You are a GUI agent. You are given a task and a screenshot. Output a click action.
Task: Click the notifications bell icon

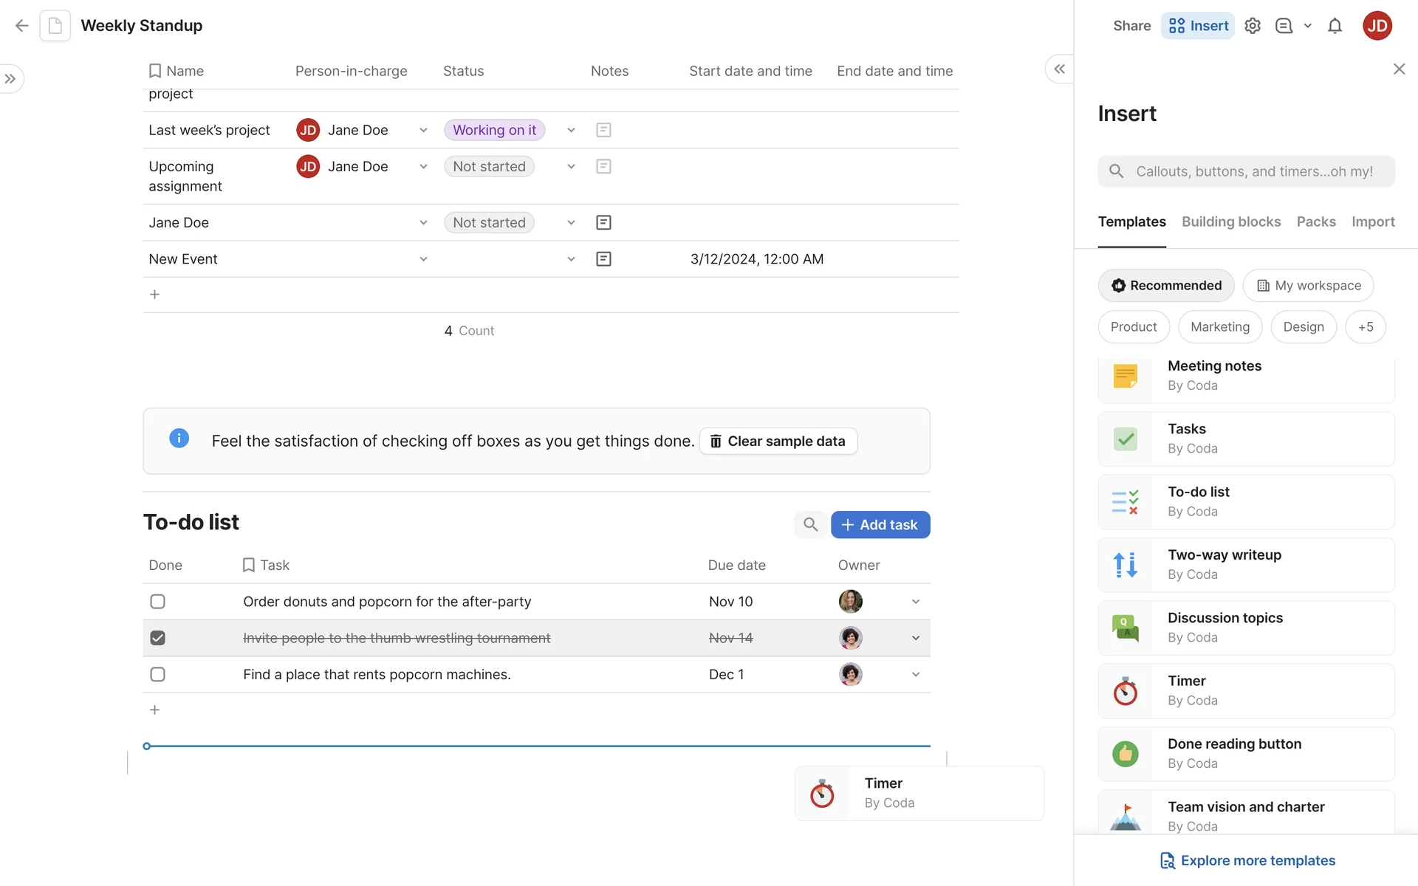[1335, 26]
